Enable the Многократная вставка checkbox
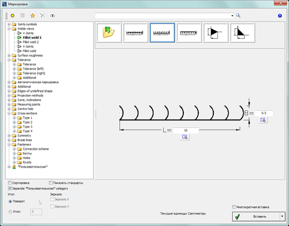 tap(234, 207)
